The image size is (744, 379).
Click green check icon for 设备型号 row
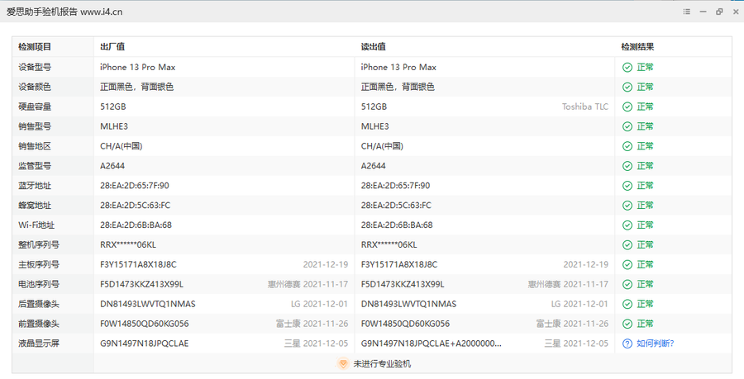tap(627, 67)
